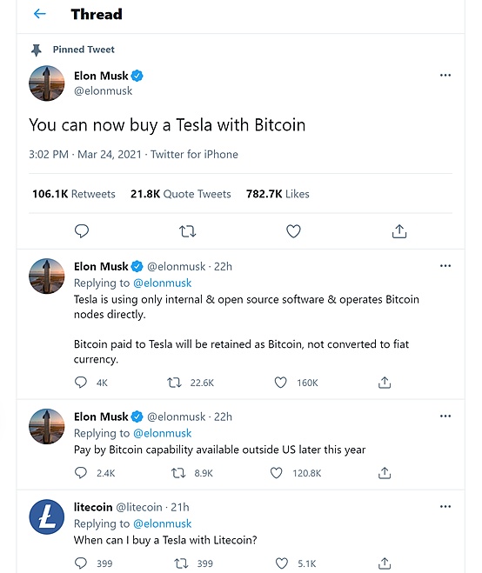The height and width of the screenshot is (573, 482).
Task: Show the 782.7K Likes list
Action: pyautogui.click(x=278, y=194)
